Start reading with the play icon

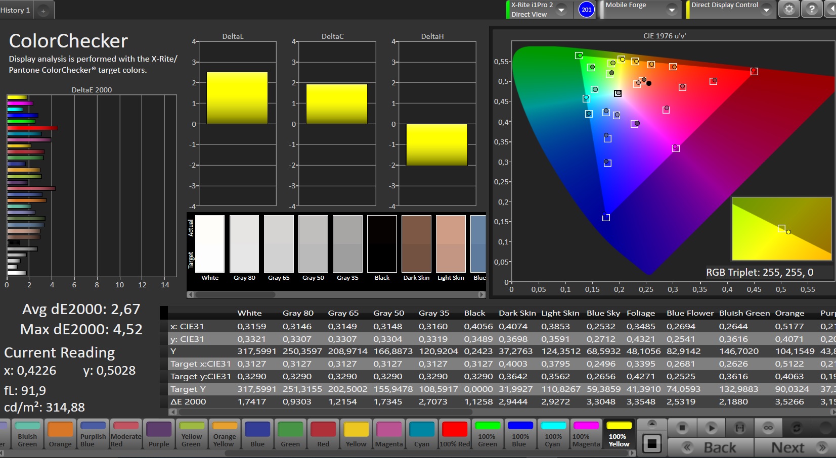tap(711, 428)
